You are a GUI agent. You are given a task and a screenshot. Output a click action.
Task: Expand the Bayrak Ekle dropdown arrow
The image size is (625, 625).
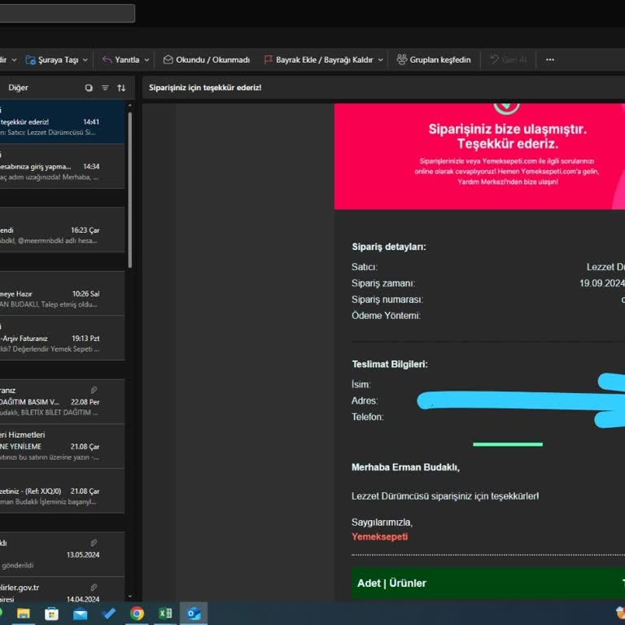click(x=380, y=60)
